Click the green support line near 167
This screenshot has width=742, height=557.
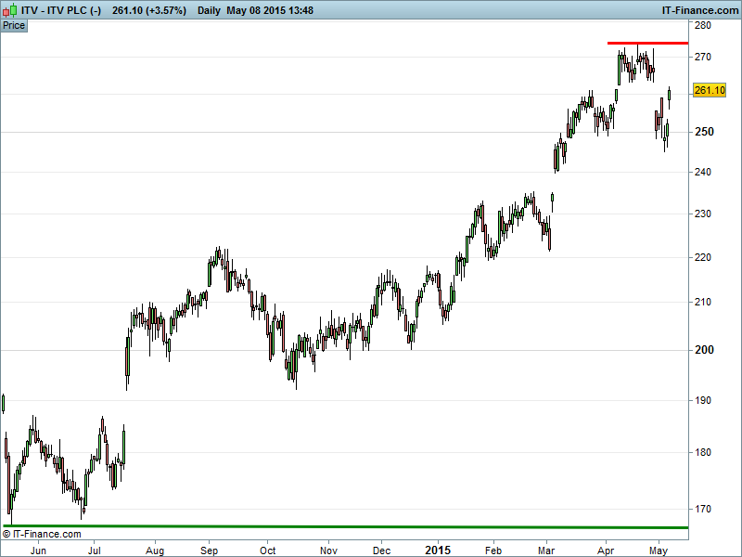point(345,526)
